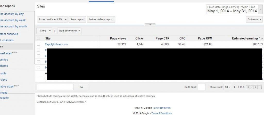Select the 38,319 page views cell
The height and width of the screenshot is (115, 264).
(122, 44)
